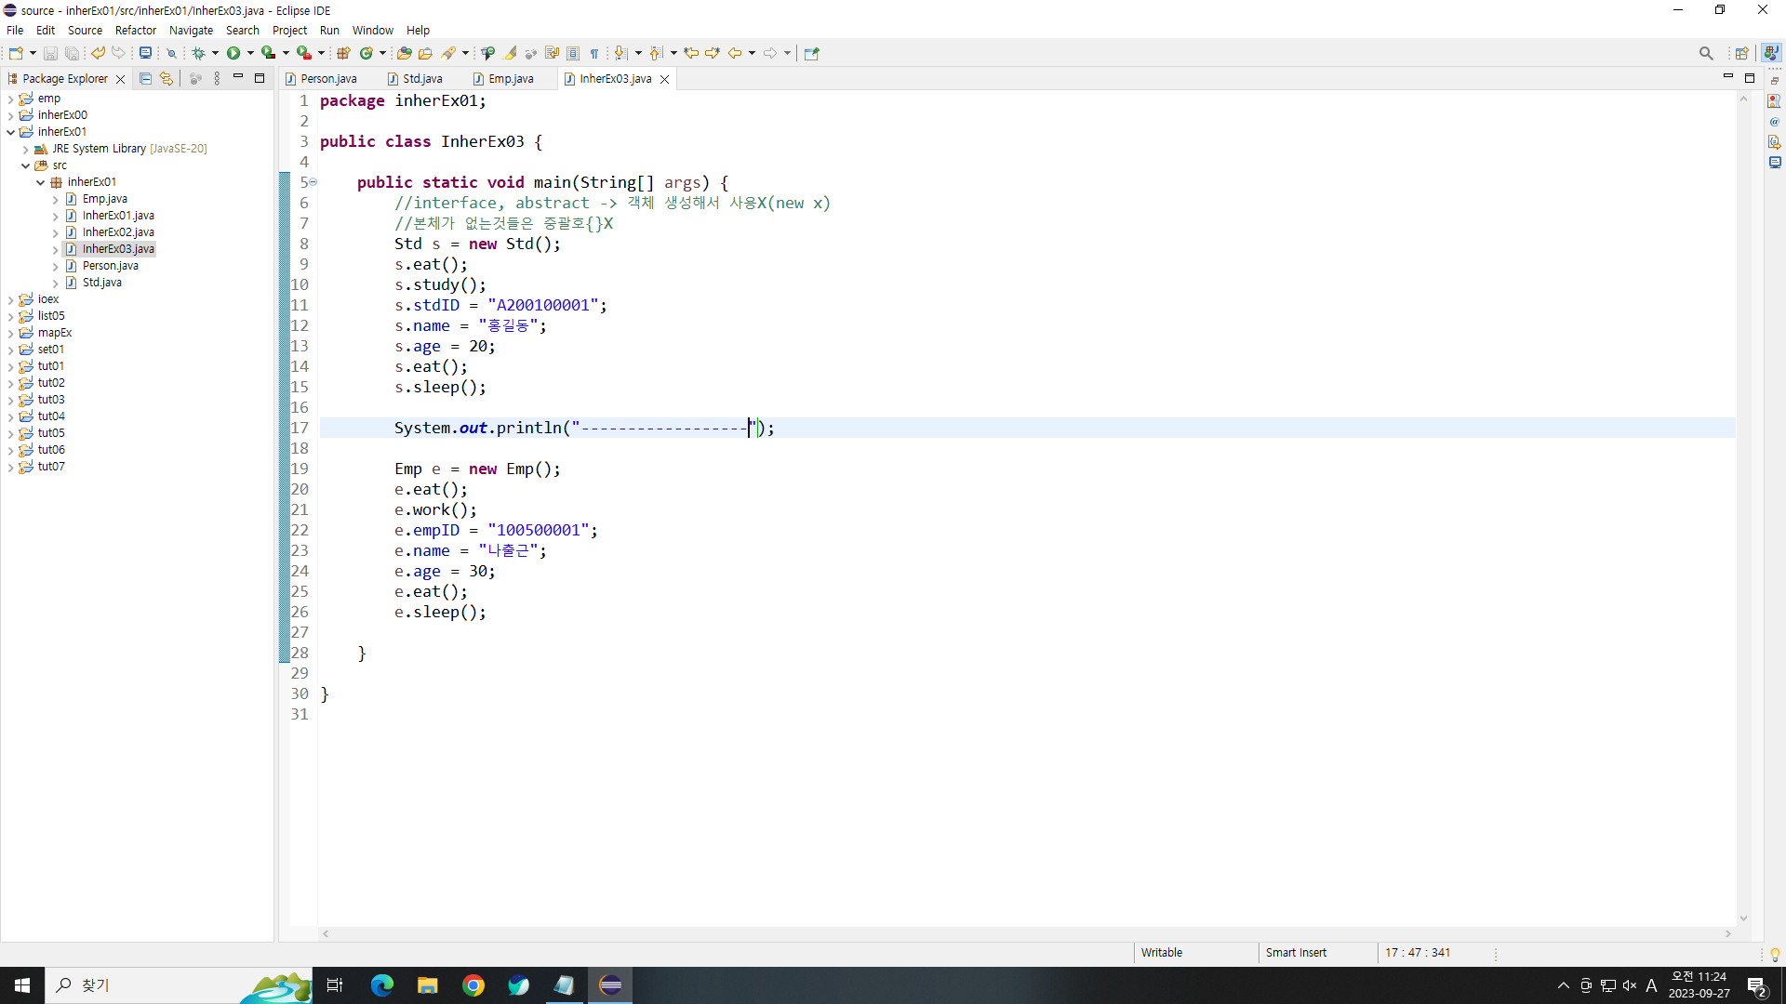Click the Collapse All icon in Package Explorer
1786x1004 pixels.
(x=145, y=79)
